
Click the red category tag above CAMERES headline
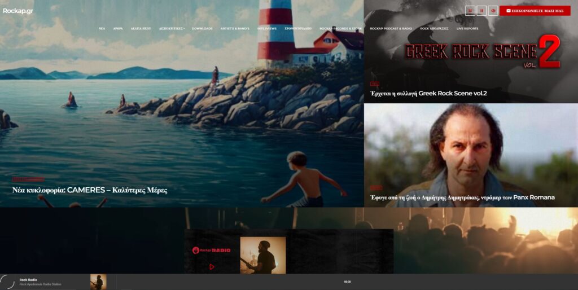click(28, 179)
